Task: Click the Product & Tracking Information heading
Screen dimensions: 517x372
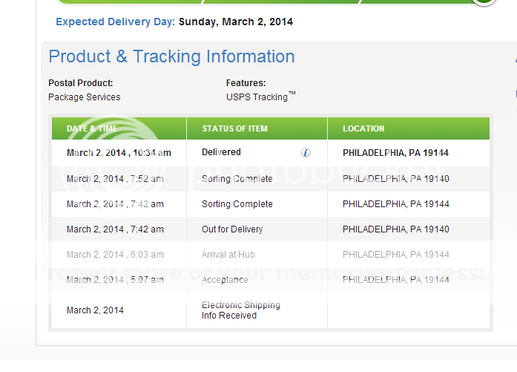Action: click(x=171, y=56)
